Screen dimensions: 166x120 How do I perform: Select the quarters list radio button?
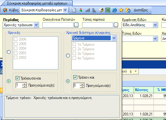click(x=68, y=55)
